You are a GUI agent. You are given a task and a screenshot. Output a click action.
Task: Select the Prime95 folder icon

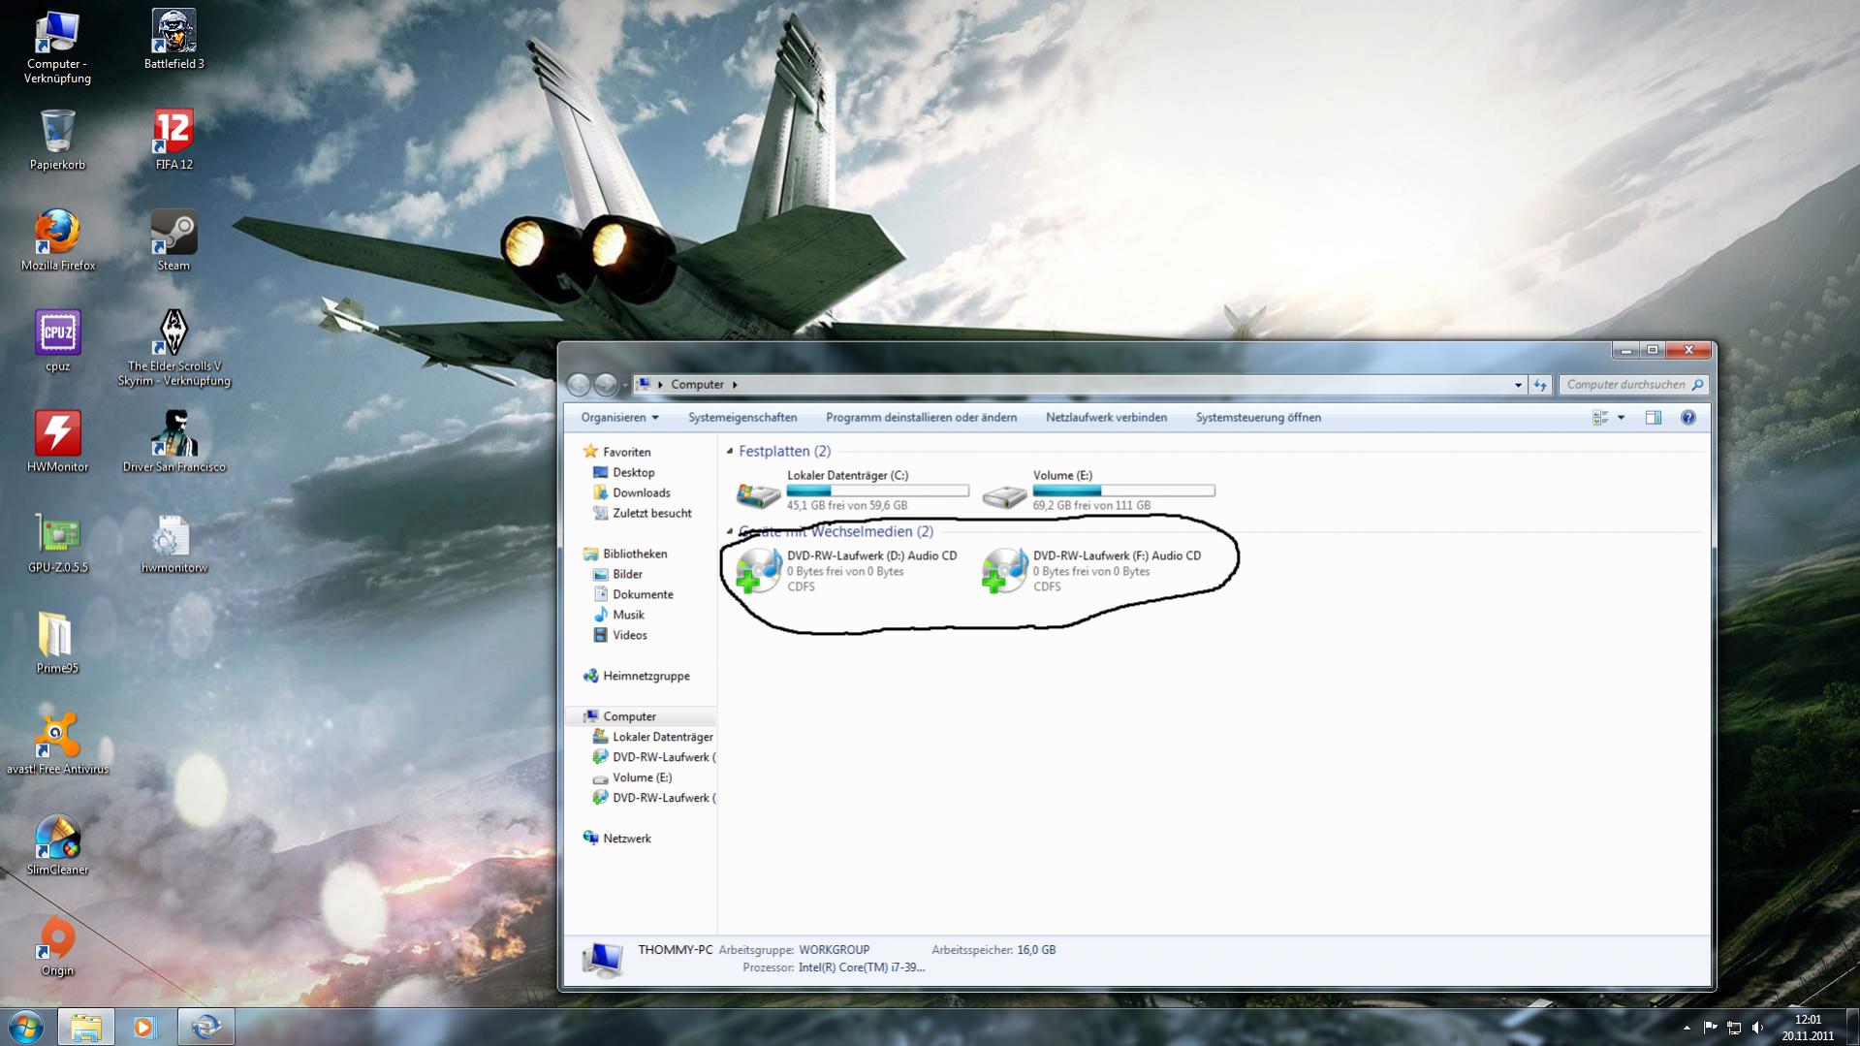[57, 645]
